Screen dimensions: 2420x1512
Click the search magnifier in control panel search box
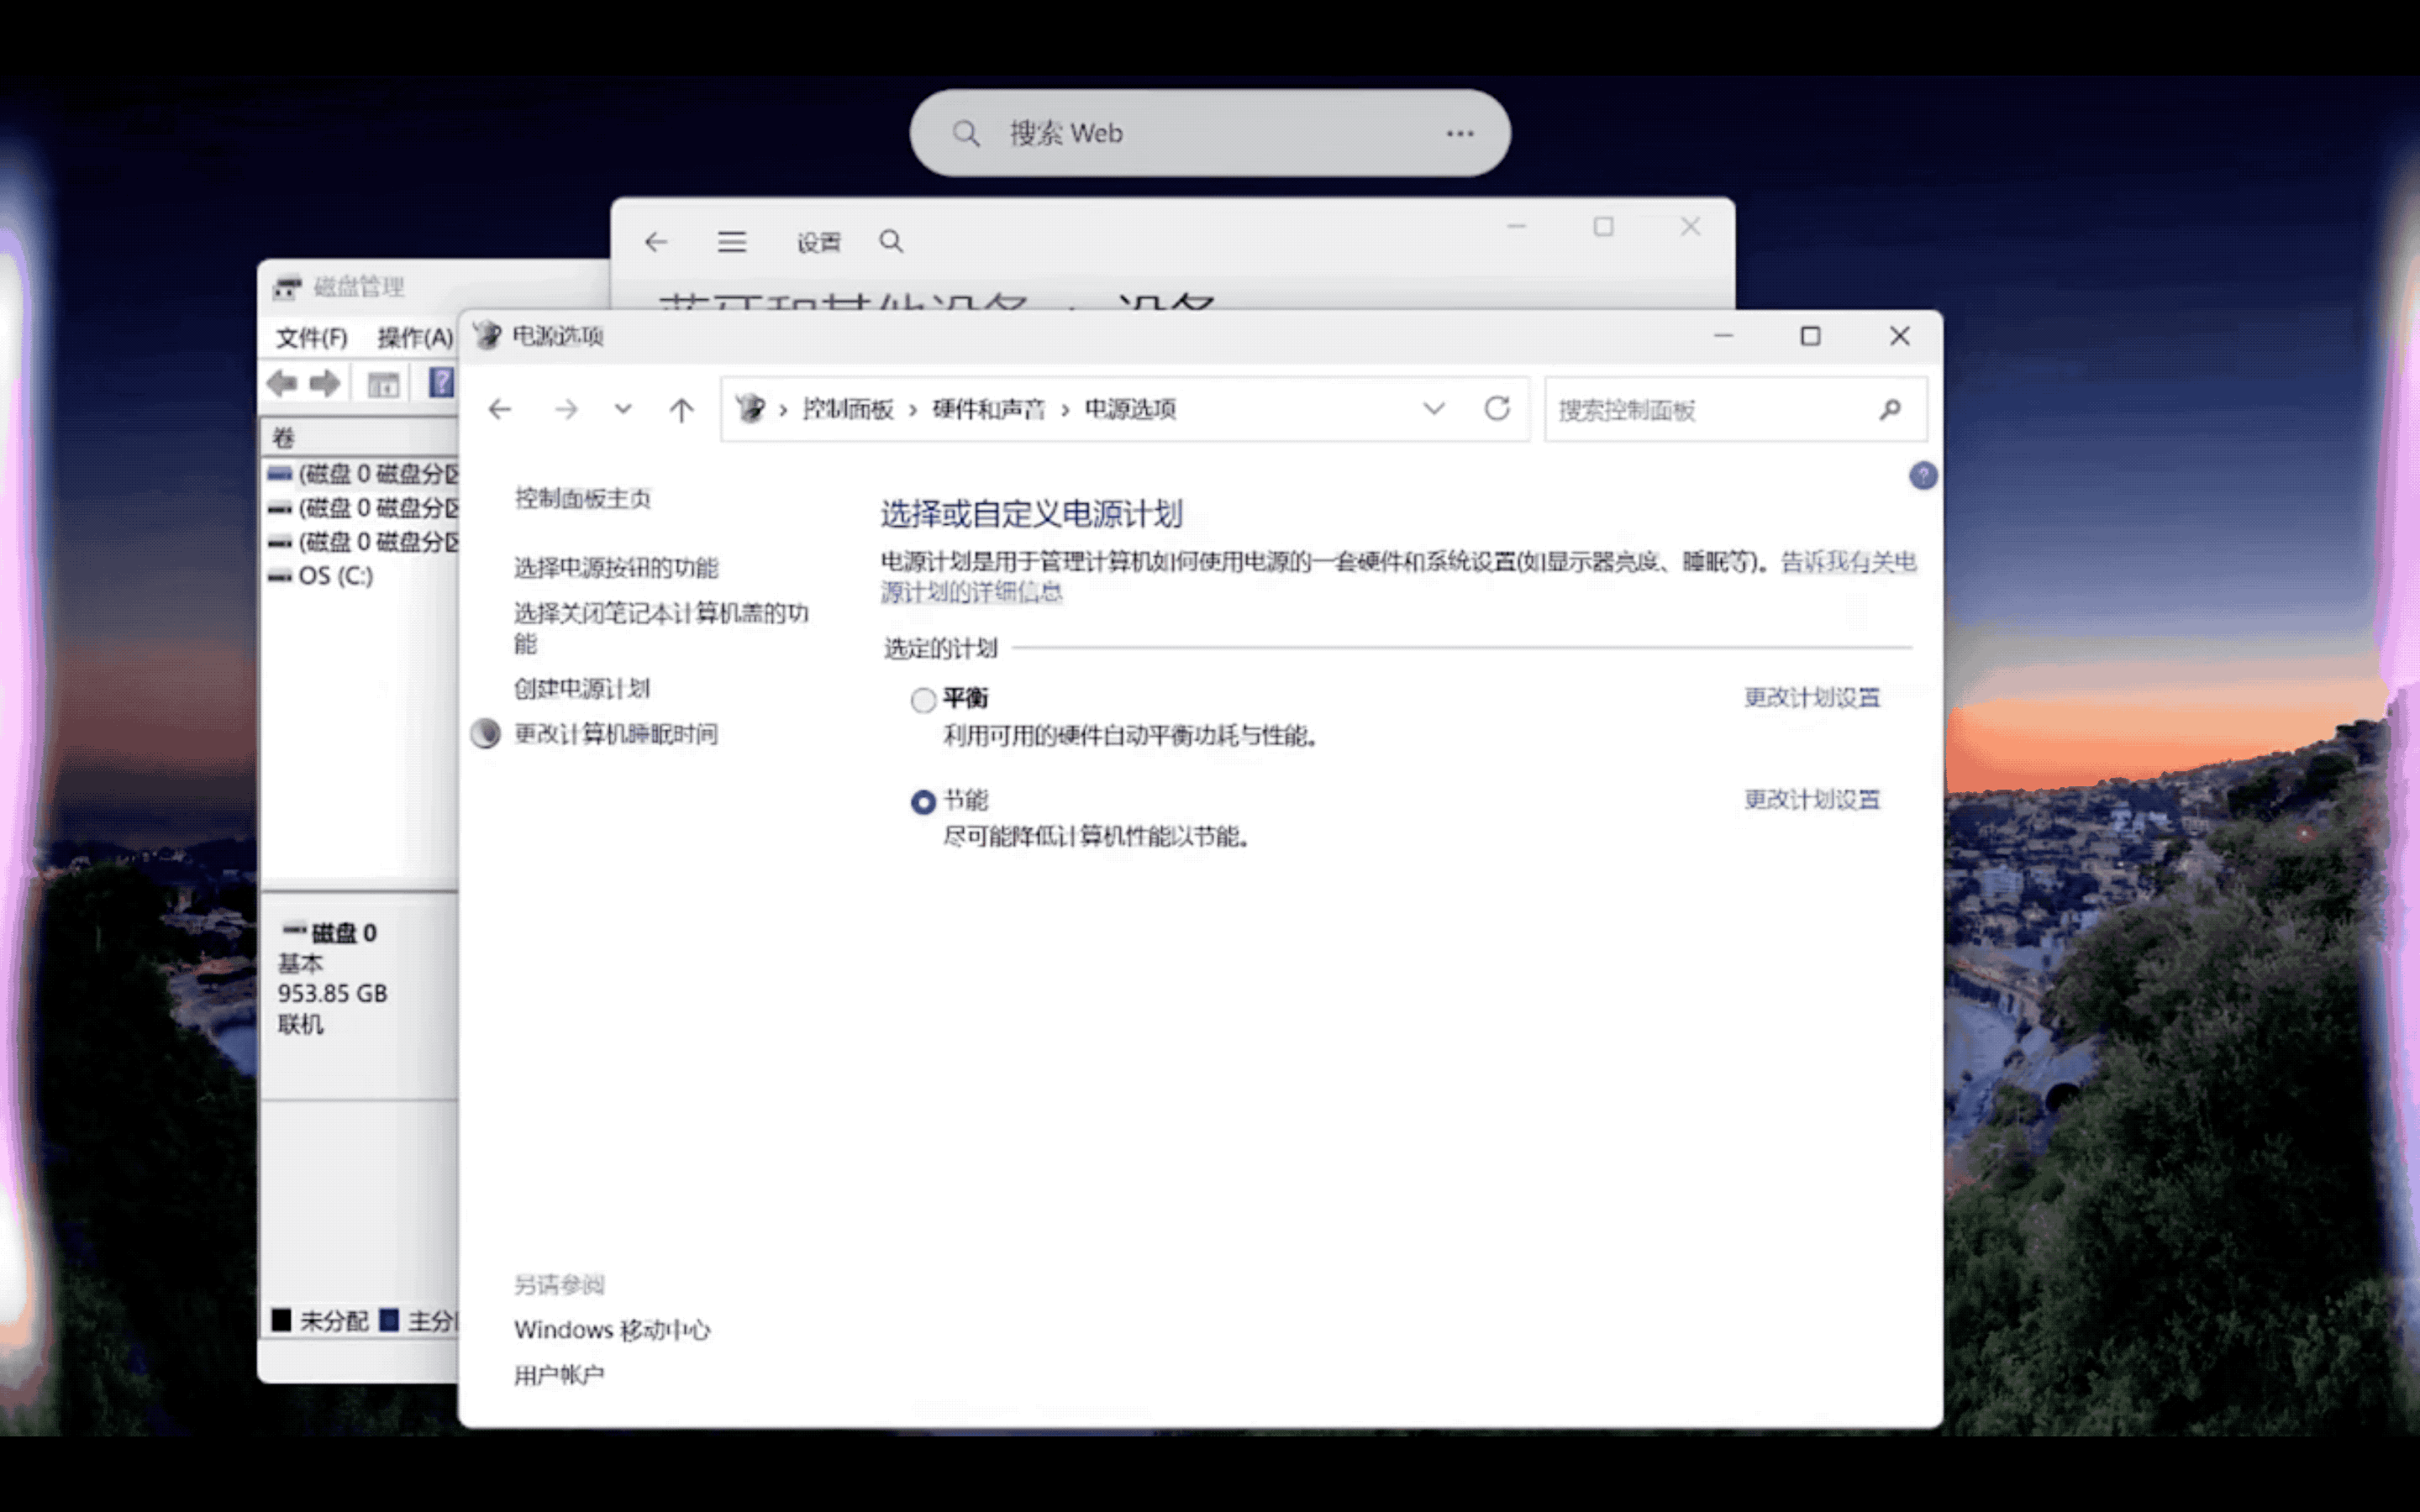(1889, 409)
